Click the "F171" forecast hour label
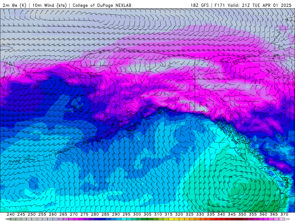 coord(220,5)
